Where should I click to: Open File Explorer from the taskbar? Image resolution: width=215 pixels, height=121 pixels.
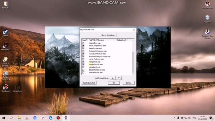pos(19,118)
